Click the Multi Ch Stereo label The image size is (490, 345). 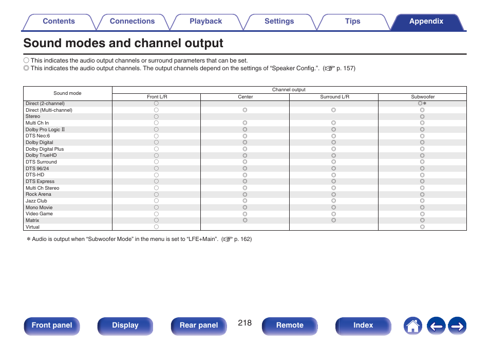pos(42,188)
